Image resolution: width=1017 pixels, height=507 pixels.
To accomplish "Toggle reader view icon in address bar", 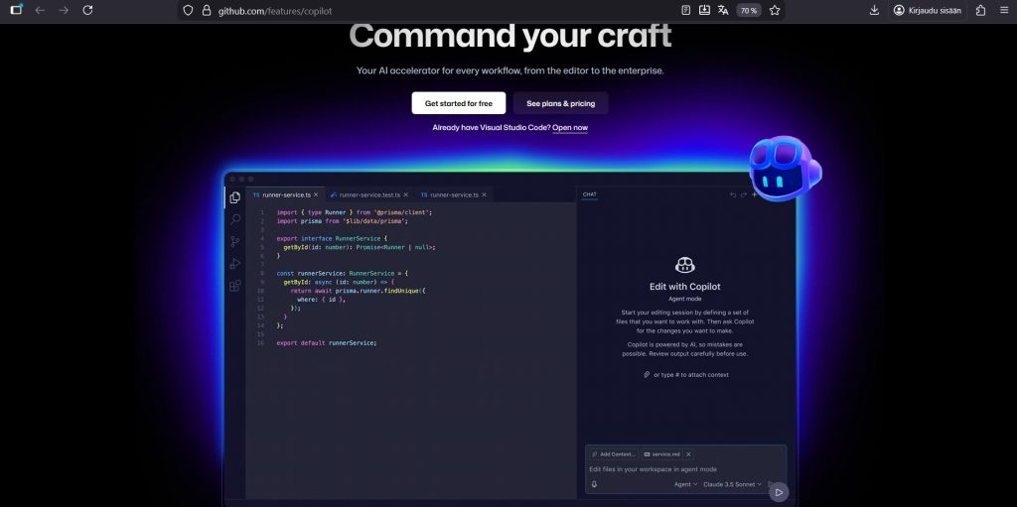I will 686,10.
